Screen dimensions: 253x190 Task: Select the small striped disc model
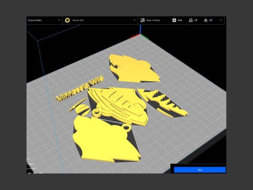click(82, 110)
